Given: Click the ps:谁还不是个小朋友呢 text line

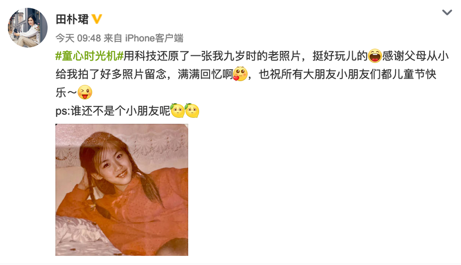Looking at the screenshot, I should [x=113, y=111].
